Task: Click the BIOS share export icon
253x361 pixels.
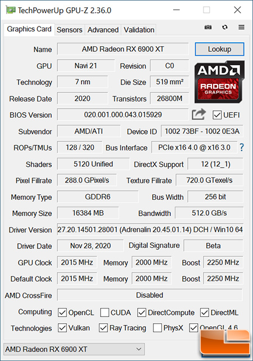Action: [199, 114]
